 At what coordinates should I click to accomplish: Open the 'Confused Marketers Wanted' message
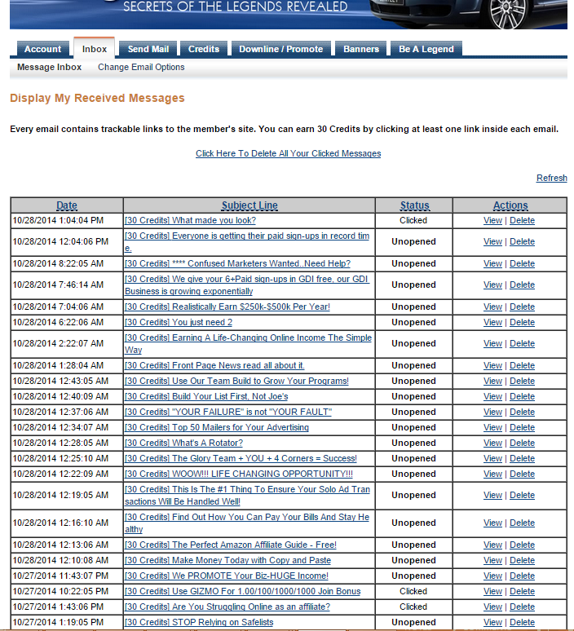click(x=237, y=263)
